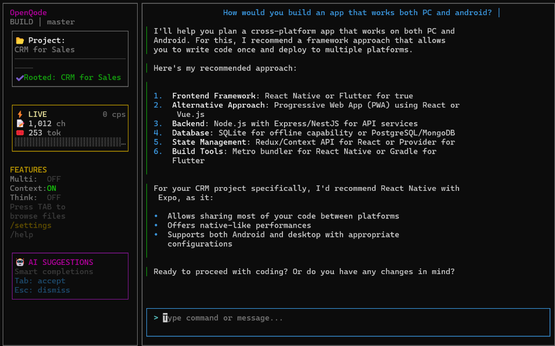Switch to the BUILD tab
The height and width of the screenshot is (346, 555).
(21, 22)
